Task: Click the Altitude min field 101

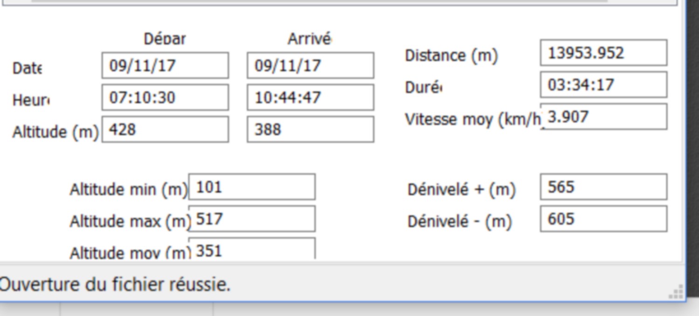Action: [252, 187]
